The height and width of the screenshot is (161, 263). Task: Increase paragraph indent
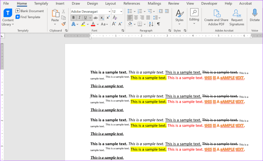pos(167,11)
